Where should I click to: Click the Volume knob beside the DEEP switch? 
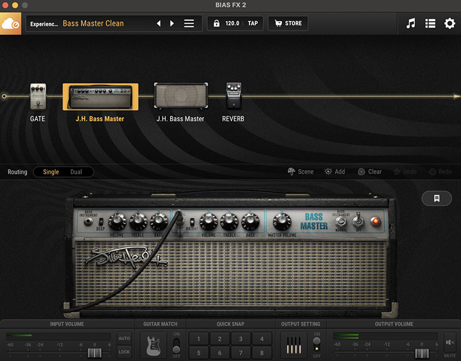click(x=117, y=221)
